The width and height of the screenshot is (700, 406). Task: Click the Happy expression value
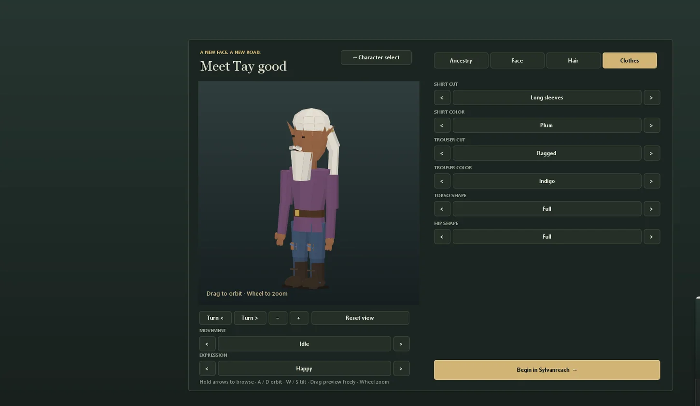tap(304, 368)
